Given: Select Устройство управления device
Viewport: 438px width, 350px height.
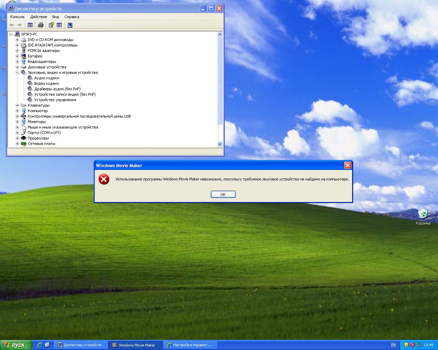Looking at the screenshot, I should pyautogui.click(x=55, y=100).
